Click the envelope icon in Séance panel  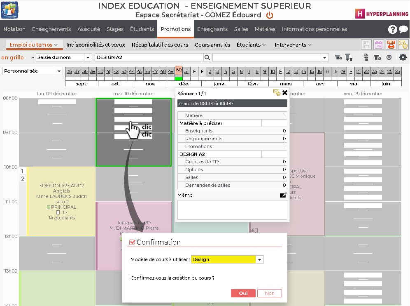pos(277,92)
